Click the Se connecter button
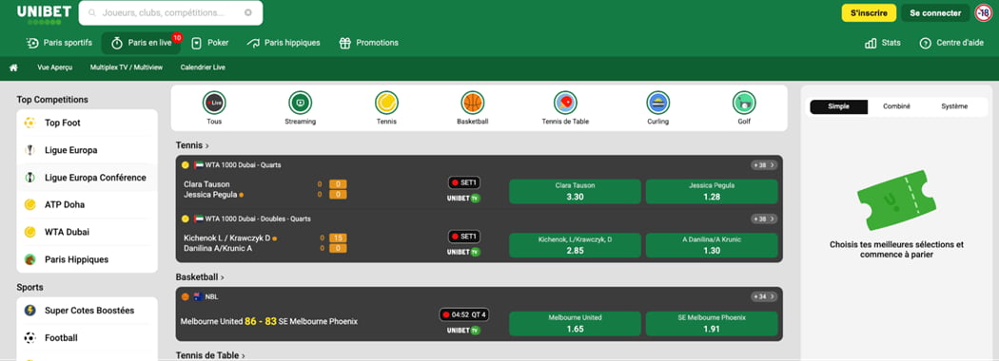The image size is (999, 361). click(x=935, y=12)
